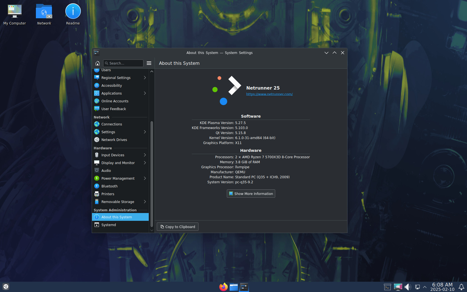
Task: Click Show More Information button
Action: point(251,194)
